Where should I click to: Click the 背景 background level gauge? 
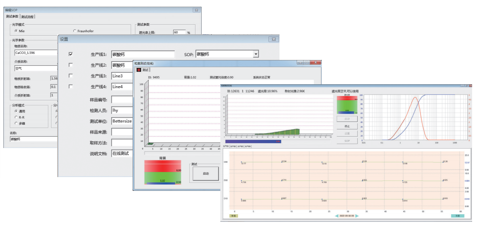tap(163, 171)
